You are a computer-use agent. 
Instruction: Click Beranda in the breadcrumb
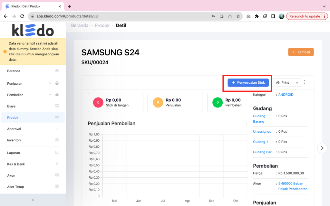point(80,25)
